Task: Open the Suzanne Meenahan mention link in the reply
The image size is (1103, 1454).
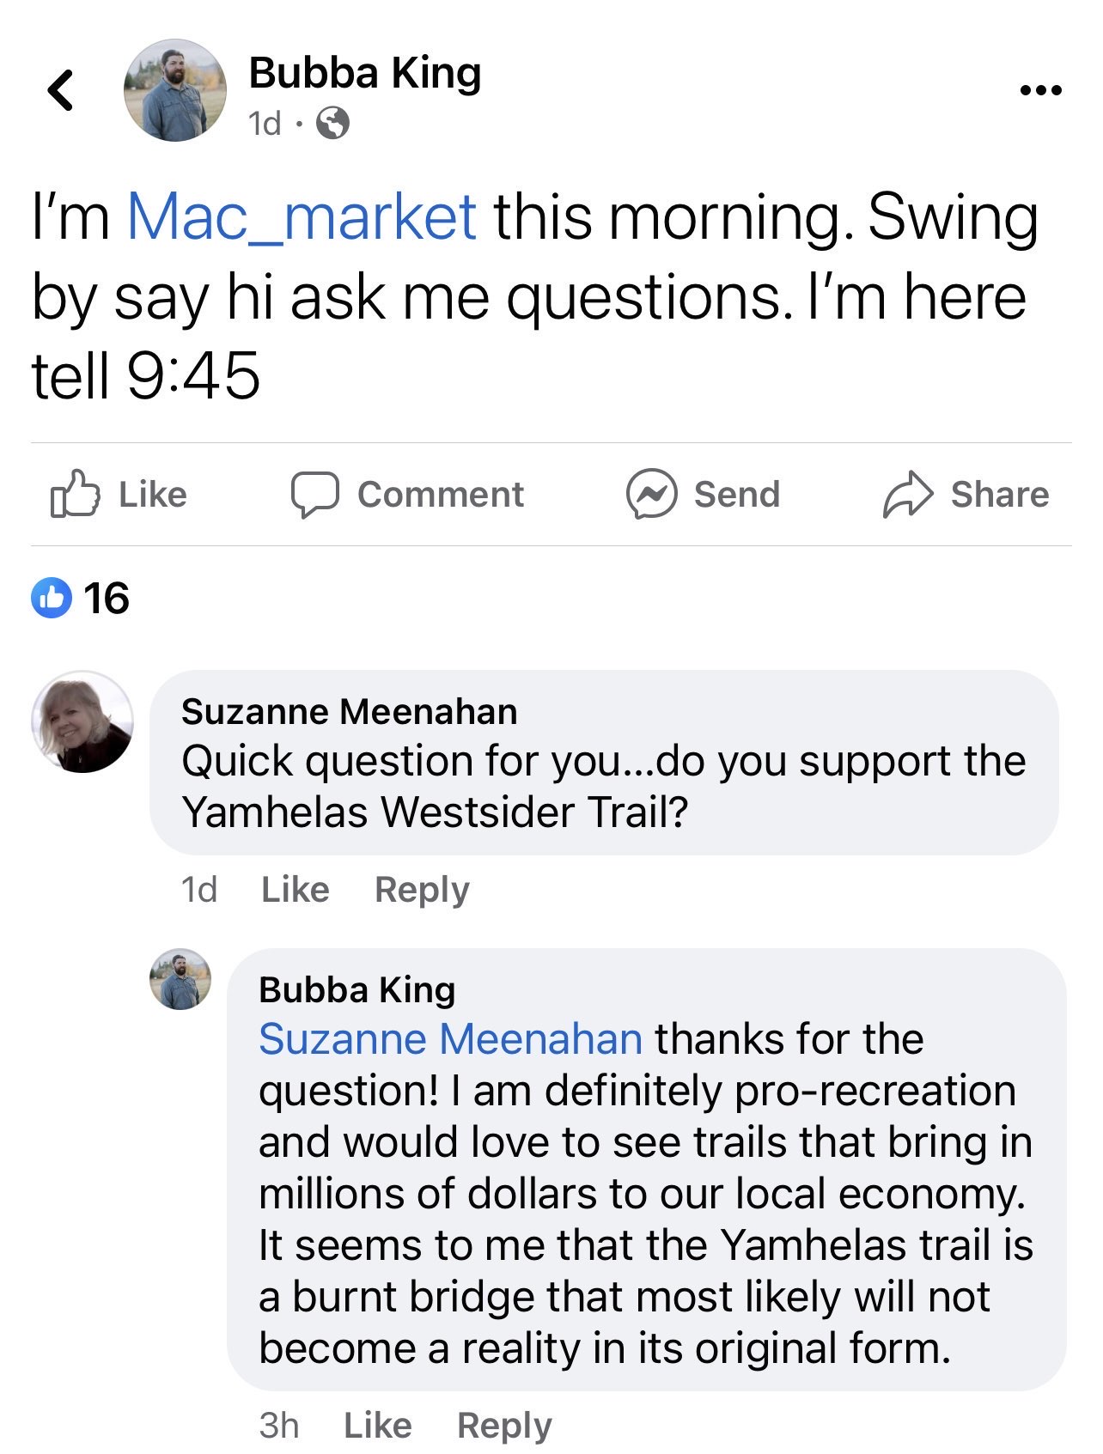Action: coord(450,1039)
